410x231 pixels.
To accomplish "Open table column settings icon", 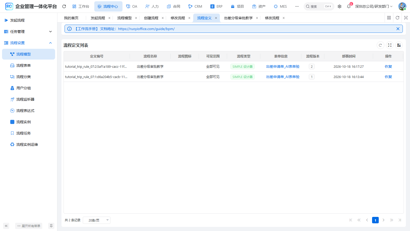I will point(399,45).
